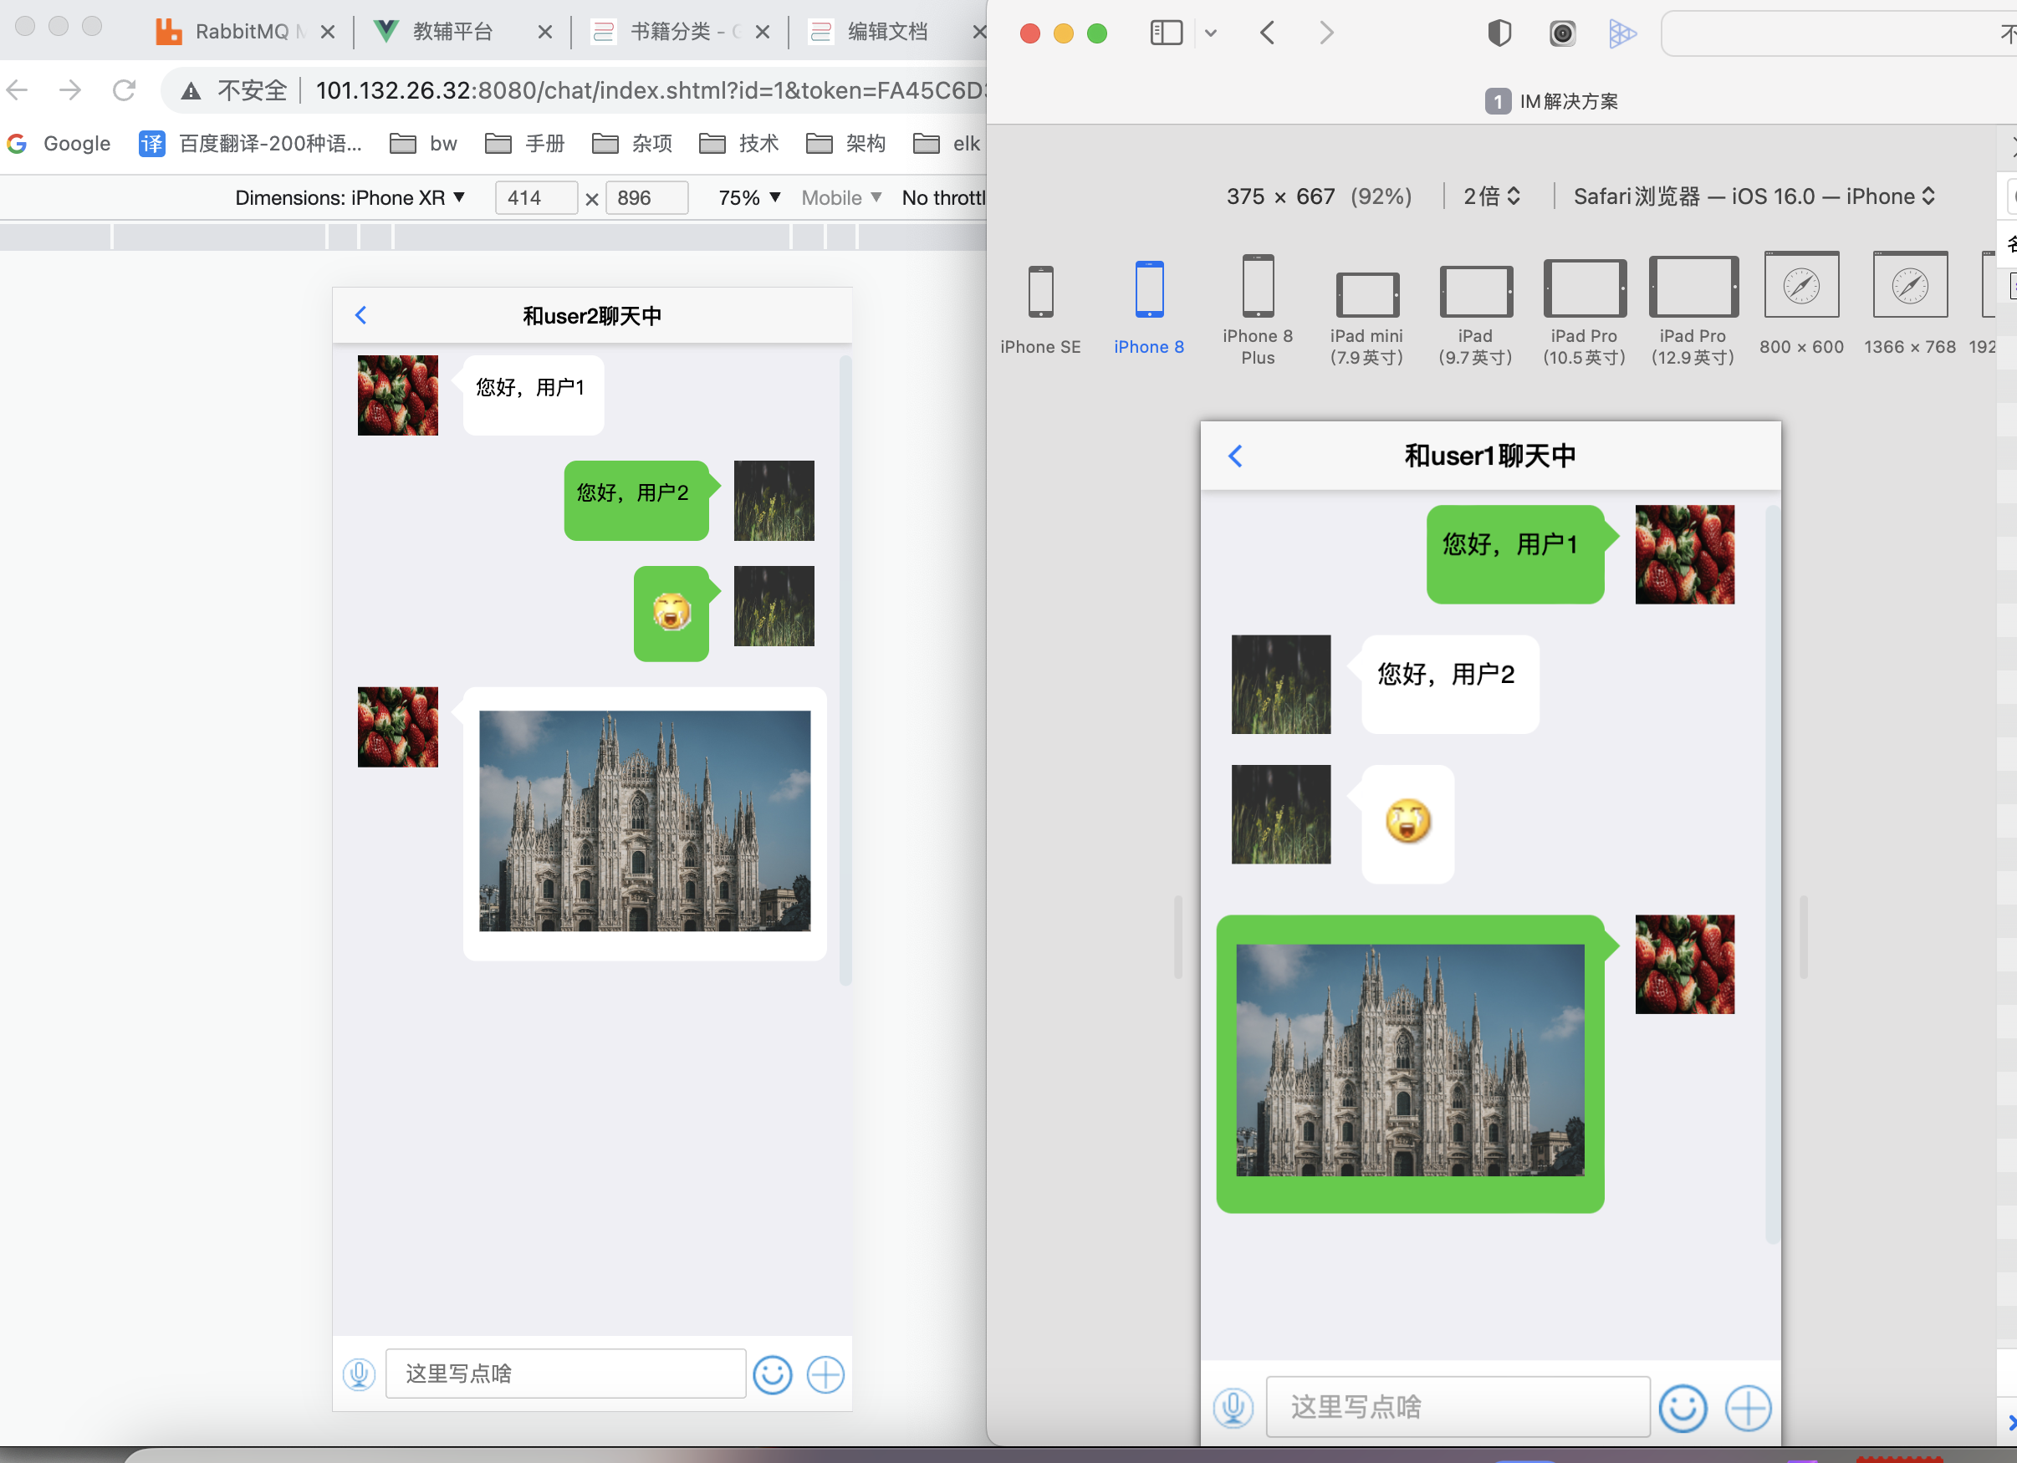2017x1463 pixels.
Task: Open Google bookmark
Action: (59, 143)
